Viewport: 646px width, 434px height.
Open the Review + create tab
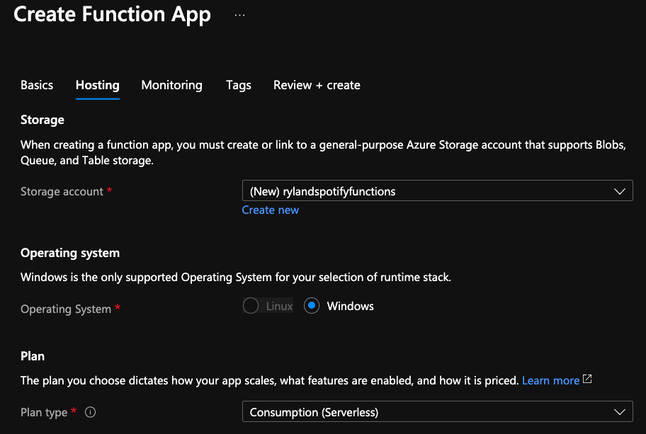(x=317, y=85)
